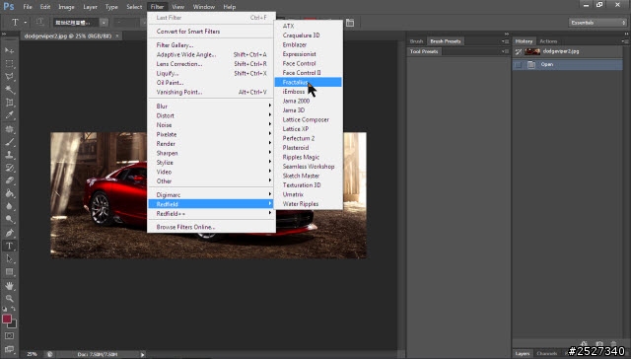The width and height of the screenshot is (631, 359).
Task: Select the Path Selection tool
Action: [9, 258]
